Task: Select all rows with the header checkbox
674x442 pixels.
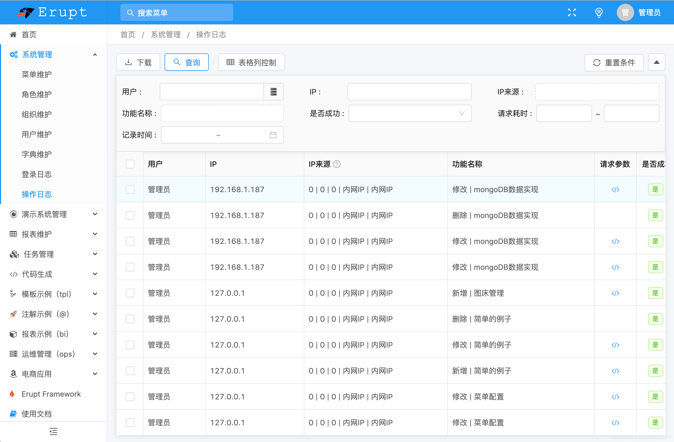Action: 130,164
